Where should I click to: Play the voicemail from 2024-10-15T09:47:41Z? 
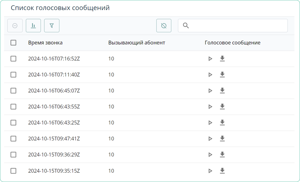(210, 139)
